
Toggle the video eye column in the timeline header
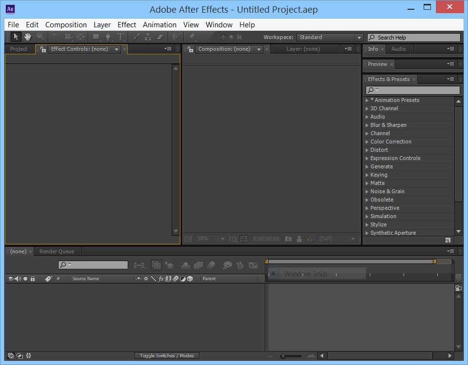click(x=10, y=279)
